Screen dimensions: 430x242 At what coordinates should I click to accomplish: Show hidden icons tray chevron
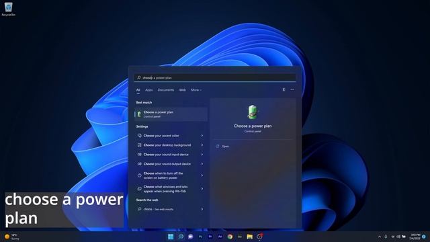(380, 237)
